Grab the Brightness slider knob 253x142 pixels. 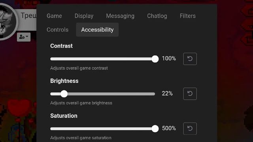pyautogui.click(x=64, y=94)
